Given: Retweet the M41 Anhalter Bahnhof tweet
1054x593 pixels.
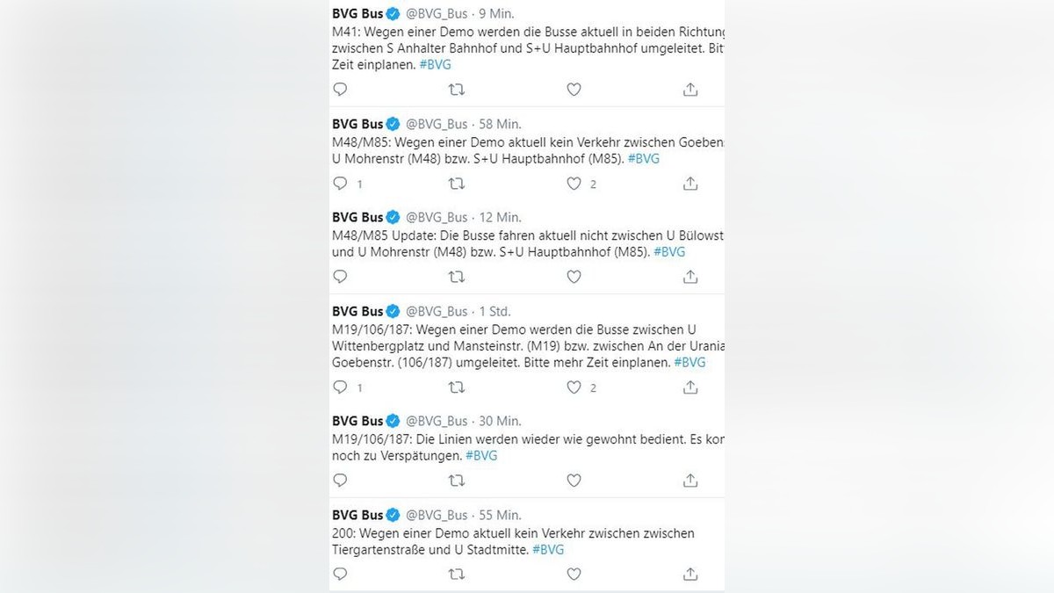Looking at the screenshot, I should [457, 90].
